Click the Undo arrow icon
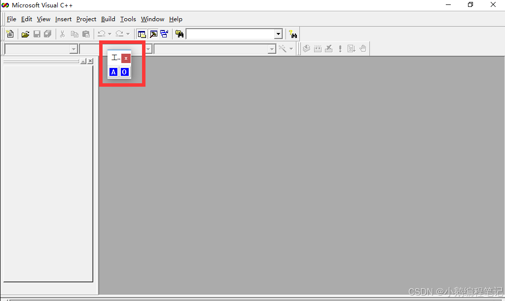Image resolution: width=505 pixels, height=301 pixels. click(102, 34)
